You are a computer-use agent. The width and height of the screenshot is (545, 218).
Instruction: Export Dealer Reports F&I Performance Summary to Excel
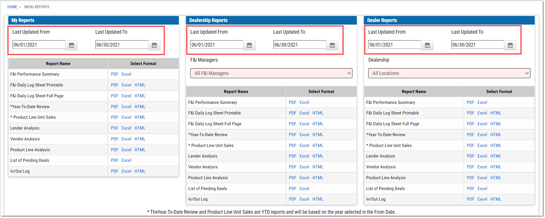pyautogui.click(x=482, y=102)
